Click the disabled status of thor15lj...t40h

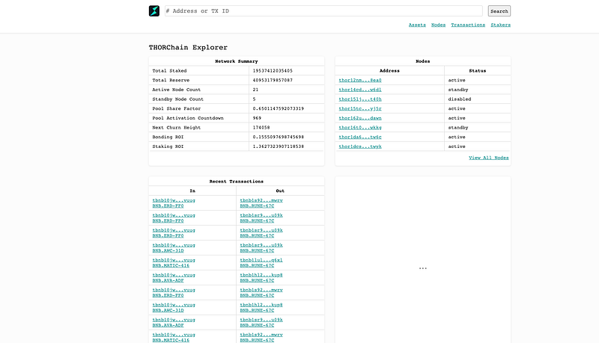[460, 99]
